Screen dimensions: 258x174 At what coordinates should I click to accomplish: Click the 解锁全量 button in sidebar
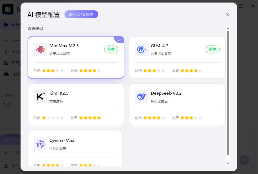tap(10, 140)
